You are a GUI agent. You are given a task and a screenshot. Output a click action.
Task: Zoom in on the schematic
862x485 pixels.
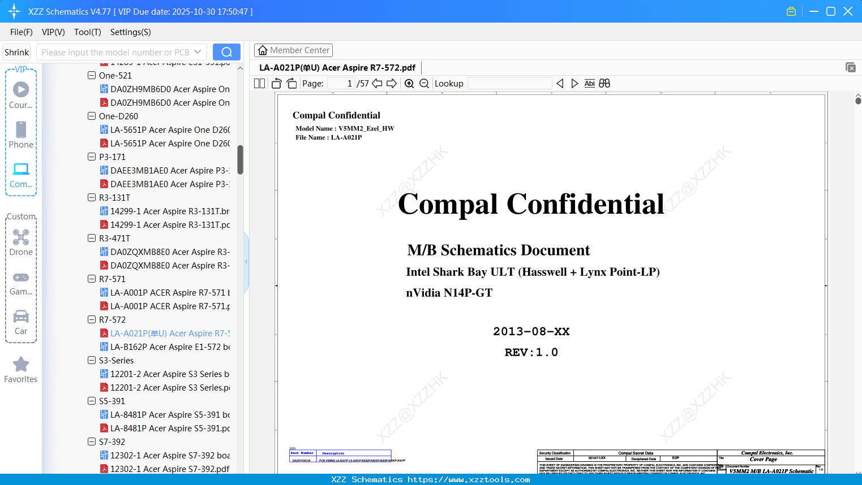pos(409,84)
